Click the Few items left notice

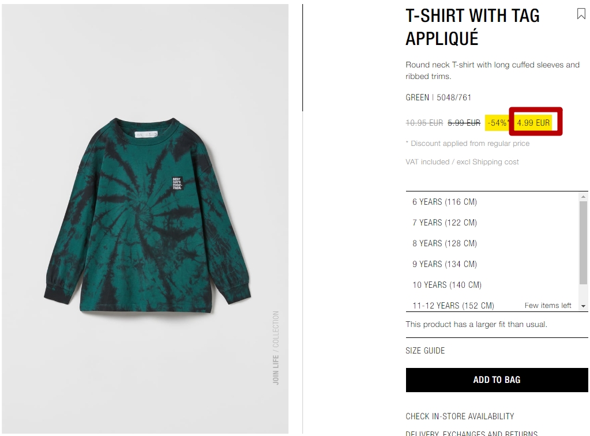click(x=548, y=306)
